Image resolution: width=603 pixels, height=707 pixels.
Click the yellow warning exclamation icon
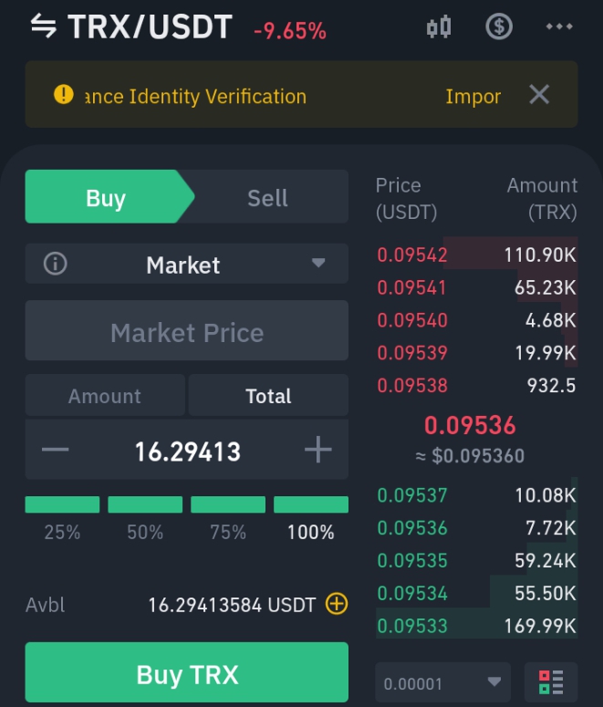[x=64, y=95]
